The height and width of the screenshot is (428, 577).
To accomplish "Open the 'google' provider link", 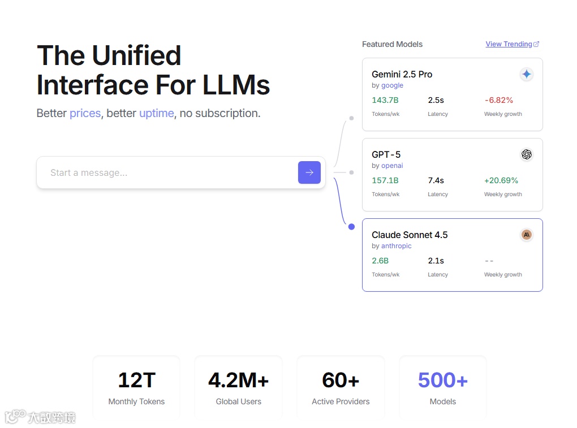I will (x=392, y=85).
